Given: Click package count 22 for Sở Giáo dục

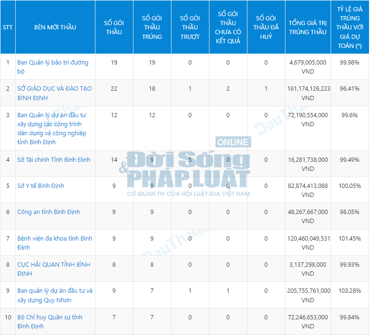Looking at the screenshot, I should (x=114, y=89).
